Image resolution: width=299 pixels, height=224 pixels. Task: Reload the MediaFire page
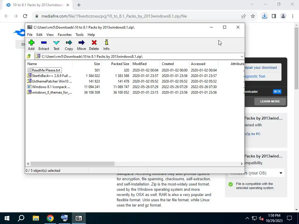(25, 16)
